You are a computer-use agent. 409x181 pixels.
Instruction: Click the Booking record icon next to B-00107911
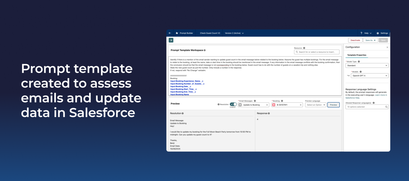click(274, 105)
